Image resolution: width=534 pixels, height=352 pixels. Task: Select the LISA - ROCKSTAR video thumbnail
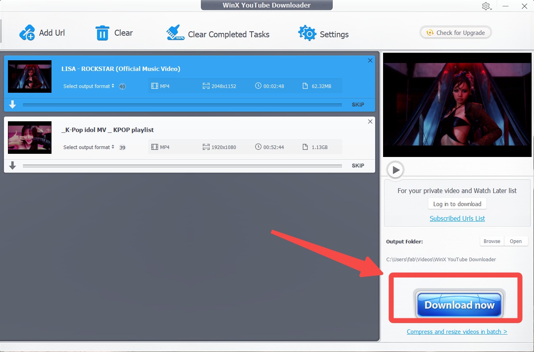point(30,77)
